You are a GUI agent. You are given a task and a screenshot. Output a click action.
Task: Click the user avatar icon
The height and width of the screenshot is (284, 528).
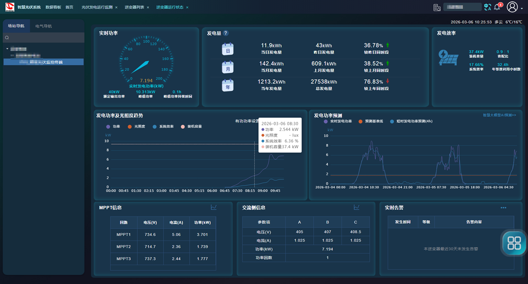pos(512,7)
